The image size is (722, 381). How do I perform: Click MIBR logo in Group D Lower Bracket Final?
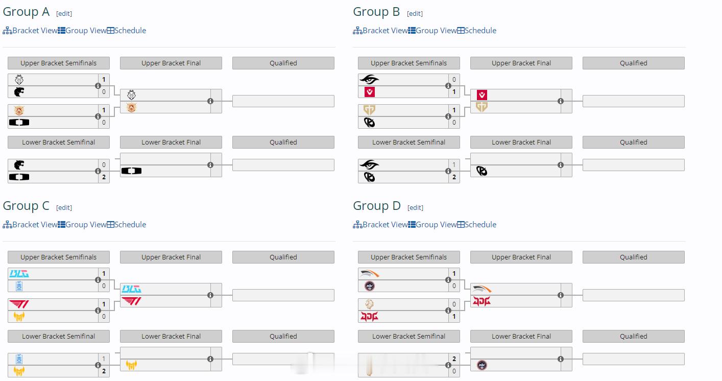[x=482, y=365]
